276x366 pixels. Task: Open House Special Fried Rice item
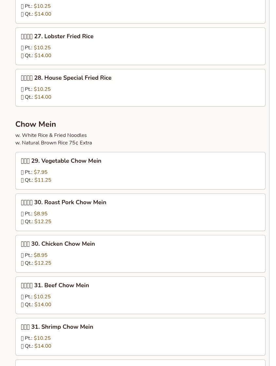(73, 78)
